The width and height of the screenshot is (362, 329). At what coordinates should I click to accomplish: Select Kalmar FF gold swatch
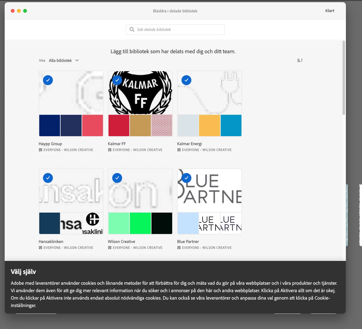click(140, 125)
